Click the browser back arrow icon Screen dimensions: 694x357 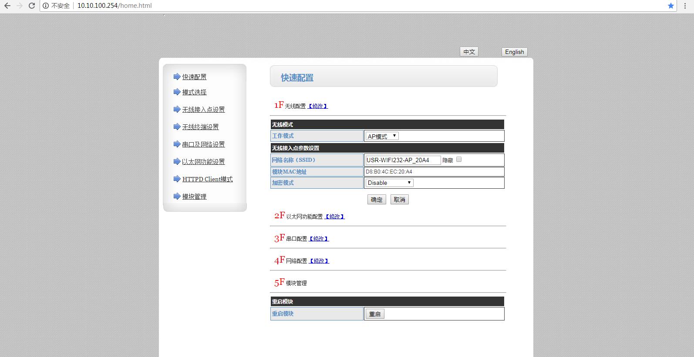[7, 6]
